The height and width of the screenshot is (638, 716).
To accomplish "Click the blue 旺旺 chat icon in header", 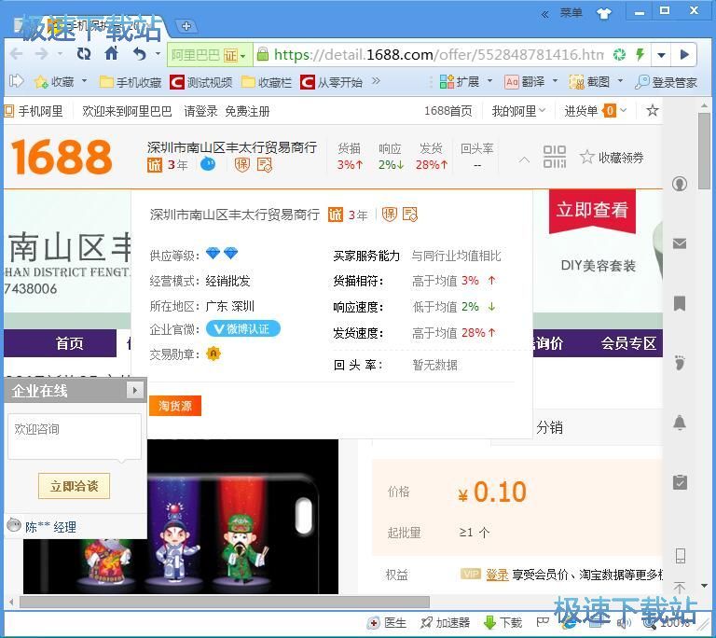I will click(208, 163).
